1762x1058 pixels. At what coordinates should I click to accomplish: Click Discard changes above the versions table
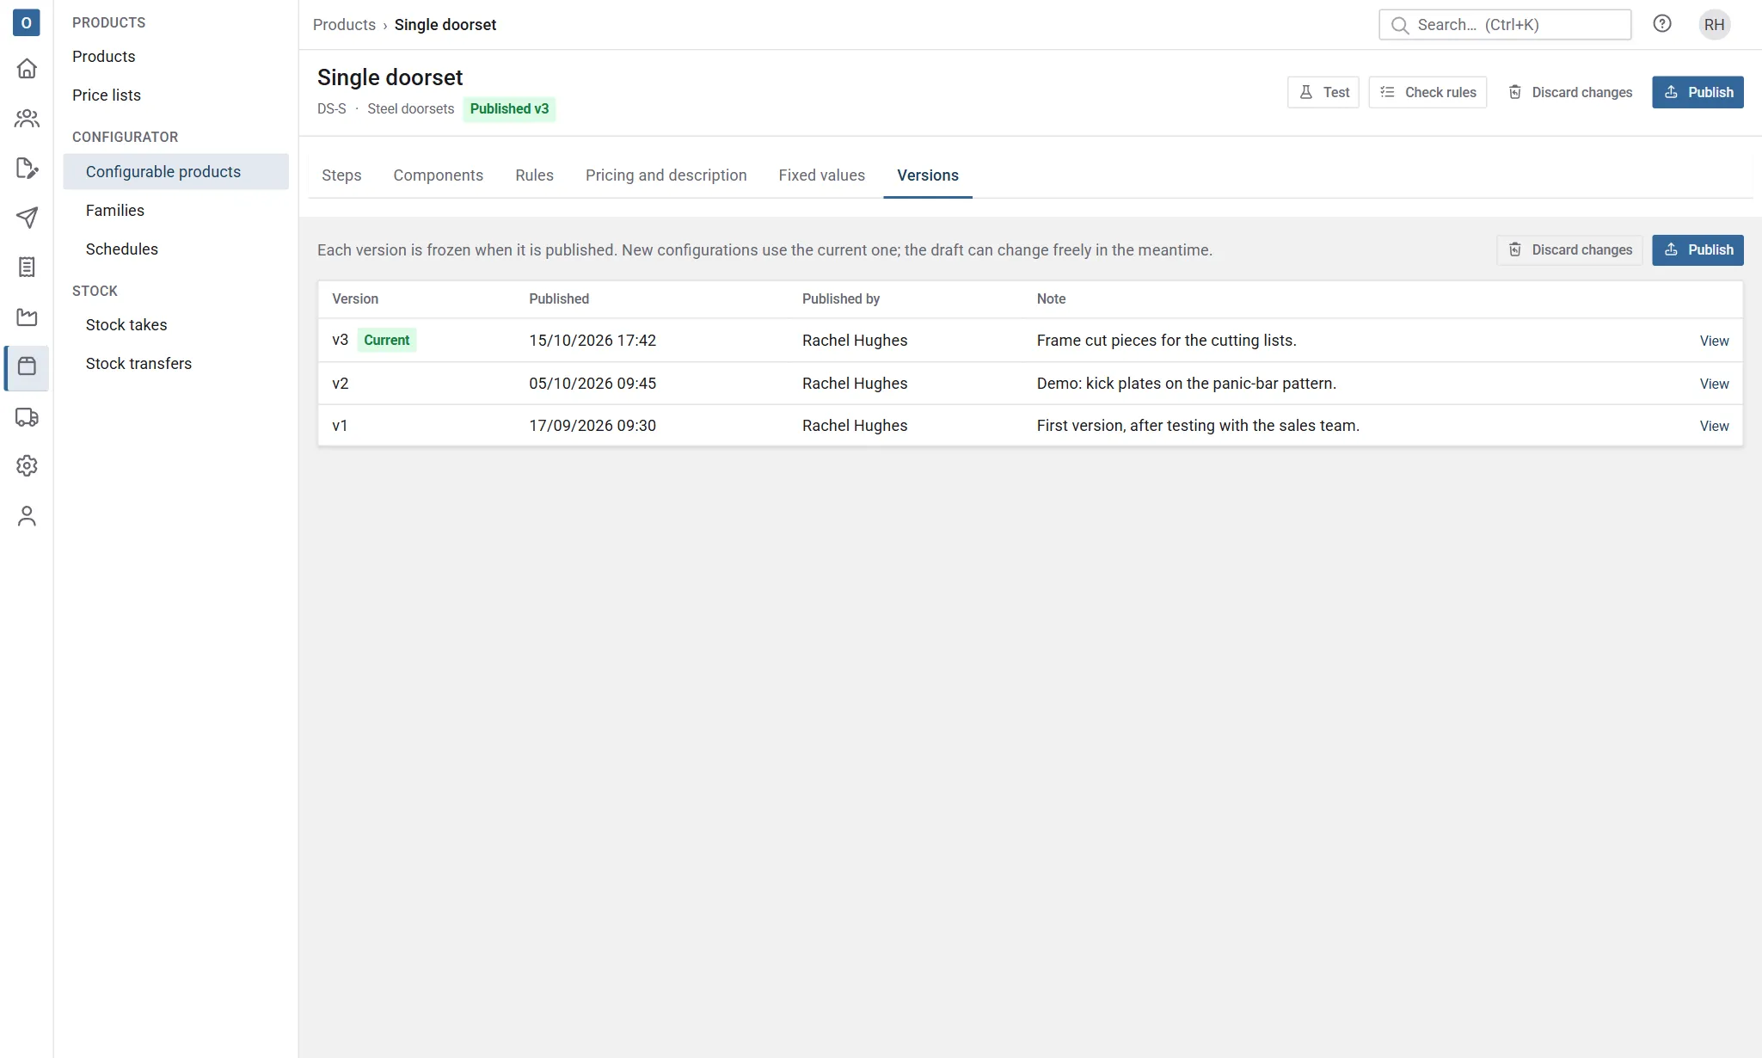[1569, 249]
